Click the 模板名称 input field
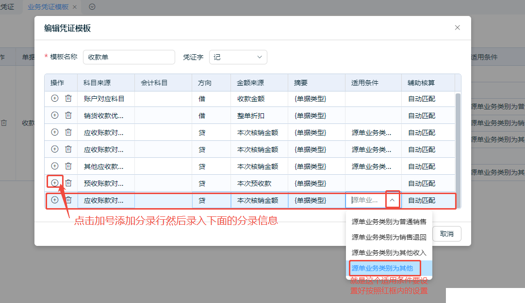The height and width of the screenshot is (303, 525). [129, 57]
